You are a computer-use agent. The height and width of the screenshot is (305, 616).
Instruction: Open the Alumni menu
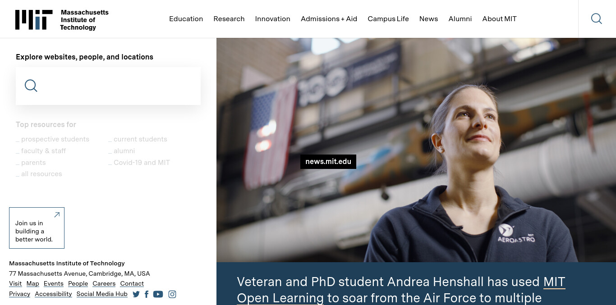tap(460, 19)
